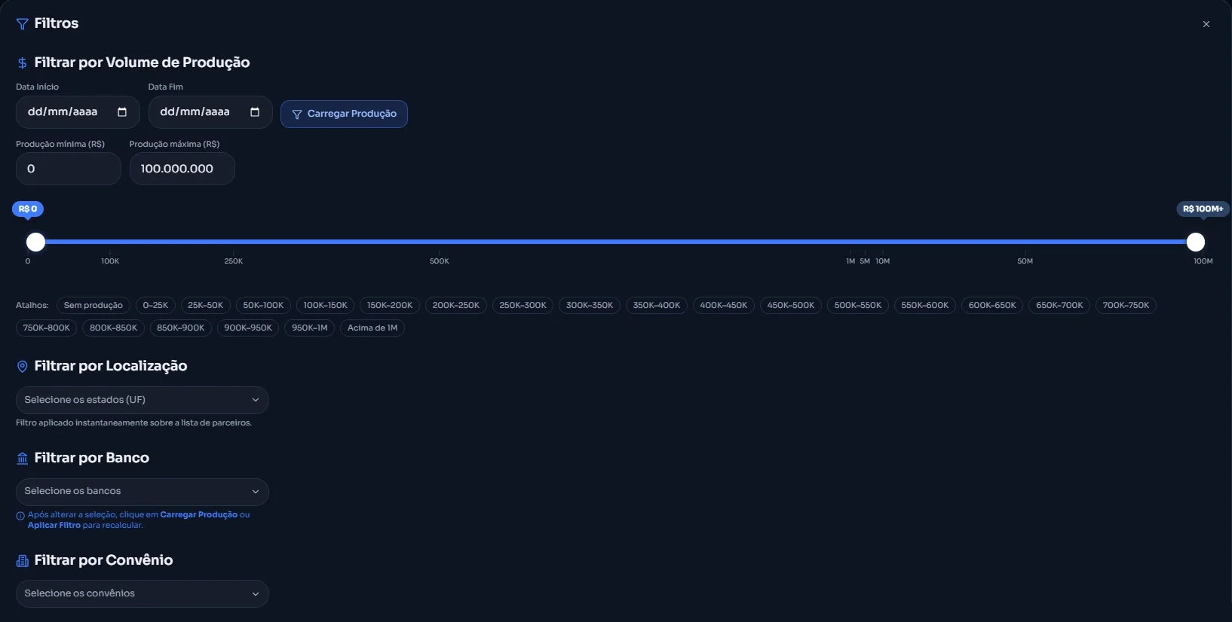The image size is (1232, 622).
Task: Select the Sem produção shortcut
Action: (x=93, y=305)
